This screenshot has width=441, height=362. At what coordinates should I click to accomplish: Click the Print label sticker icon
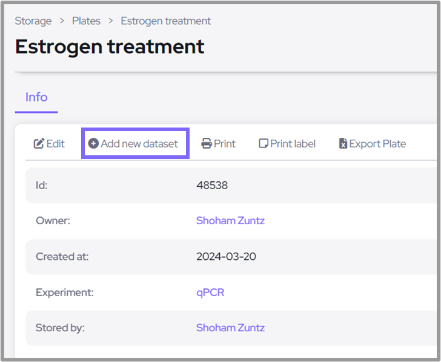tap(264, 144)
